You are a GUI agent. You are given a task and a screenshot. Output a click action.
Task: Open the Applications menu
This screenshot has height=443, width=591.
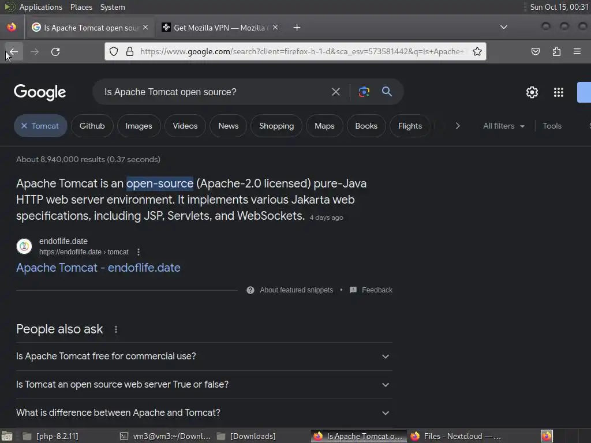click(41, 7)
